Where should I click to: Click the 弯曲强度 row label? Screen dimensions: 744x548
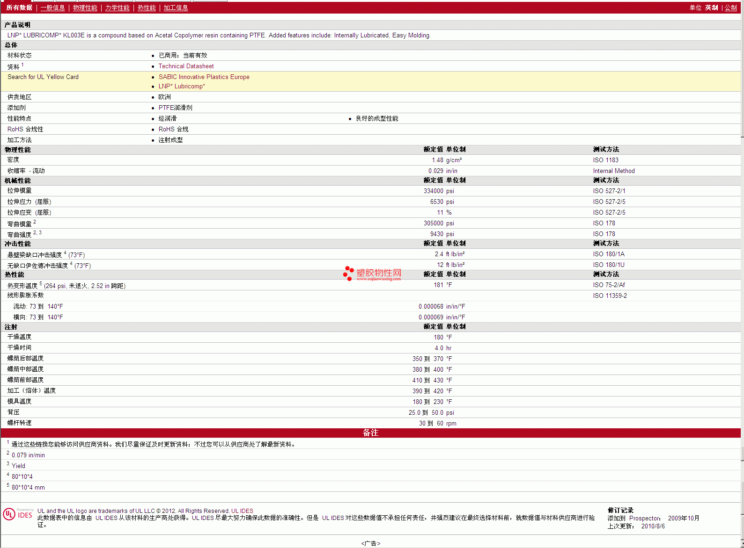(x=20, y=235)
